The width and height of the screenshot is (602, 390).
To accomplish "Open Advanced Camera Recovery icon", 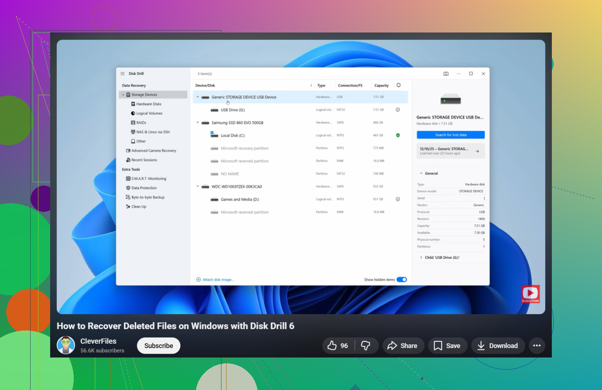I will (x=128, y=151).
